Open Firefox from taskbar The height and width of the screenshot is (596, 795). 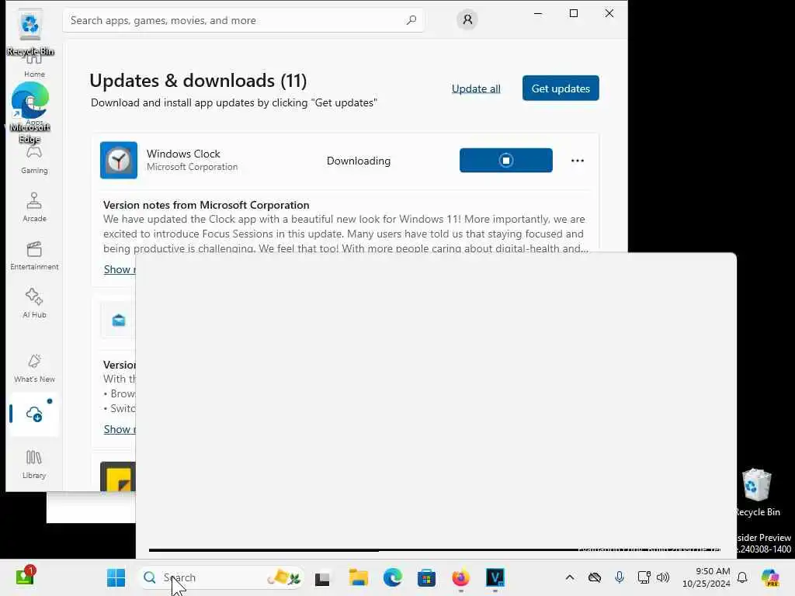[461, 577]
